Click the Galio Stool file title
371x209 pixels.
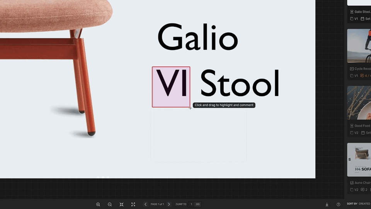click(362, 12)
